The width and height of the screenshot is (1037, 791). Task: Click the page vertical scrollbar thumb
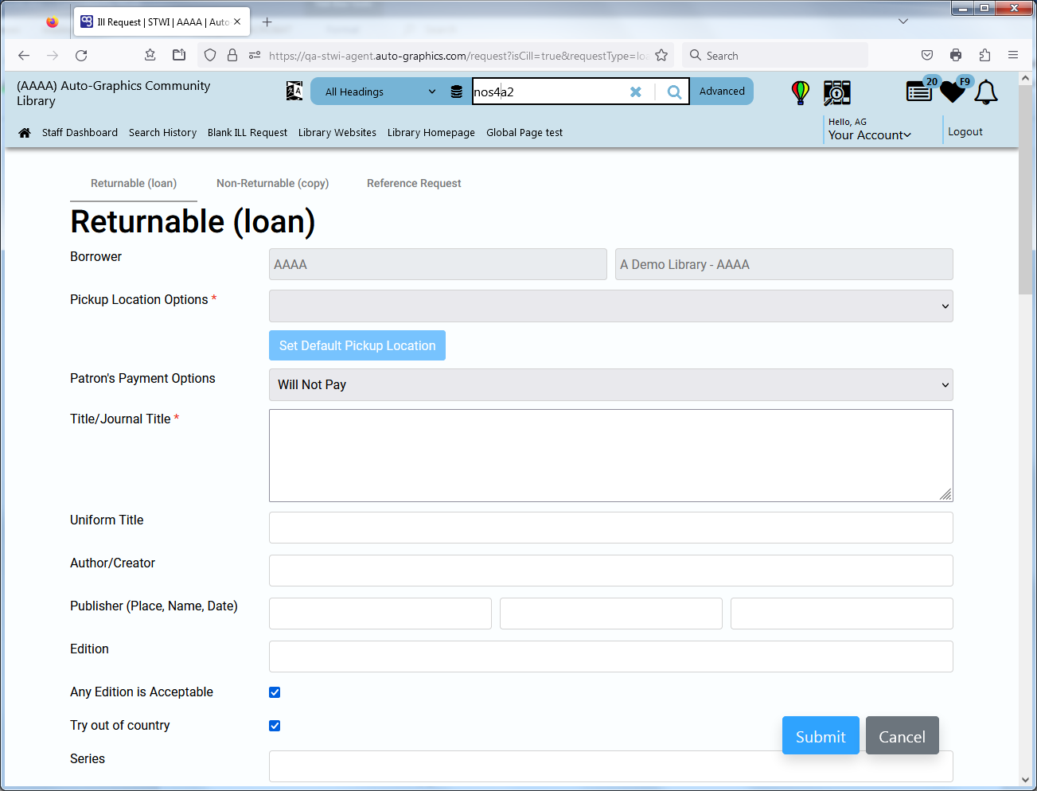tap(1025, 191)
